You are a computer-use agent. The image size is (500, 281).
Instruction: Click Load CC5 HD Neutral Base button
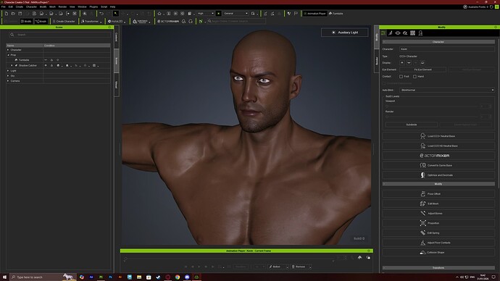438,146
